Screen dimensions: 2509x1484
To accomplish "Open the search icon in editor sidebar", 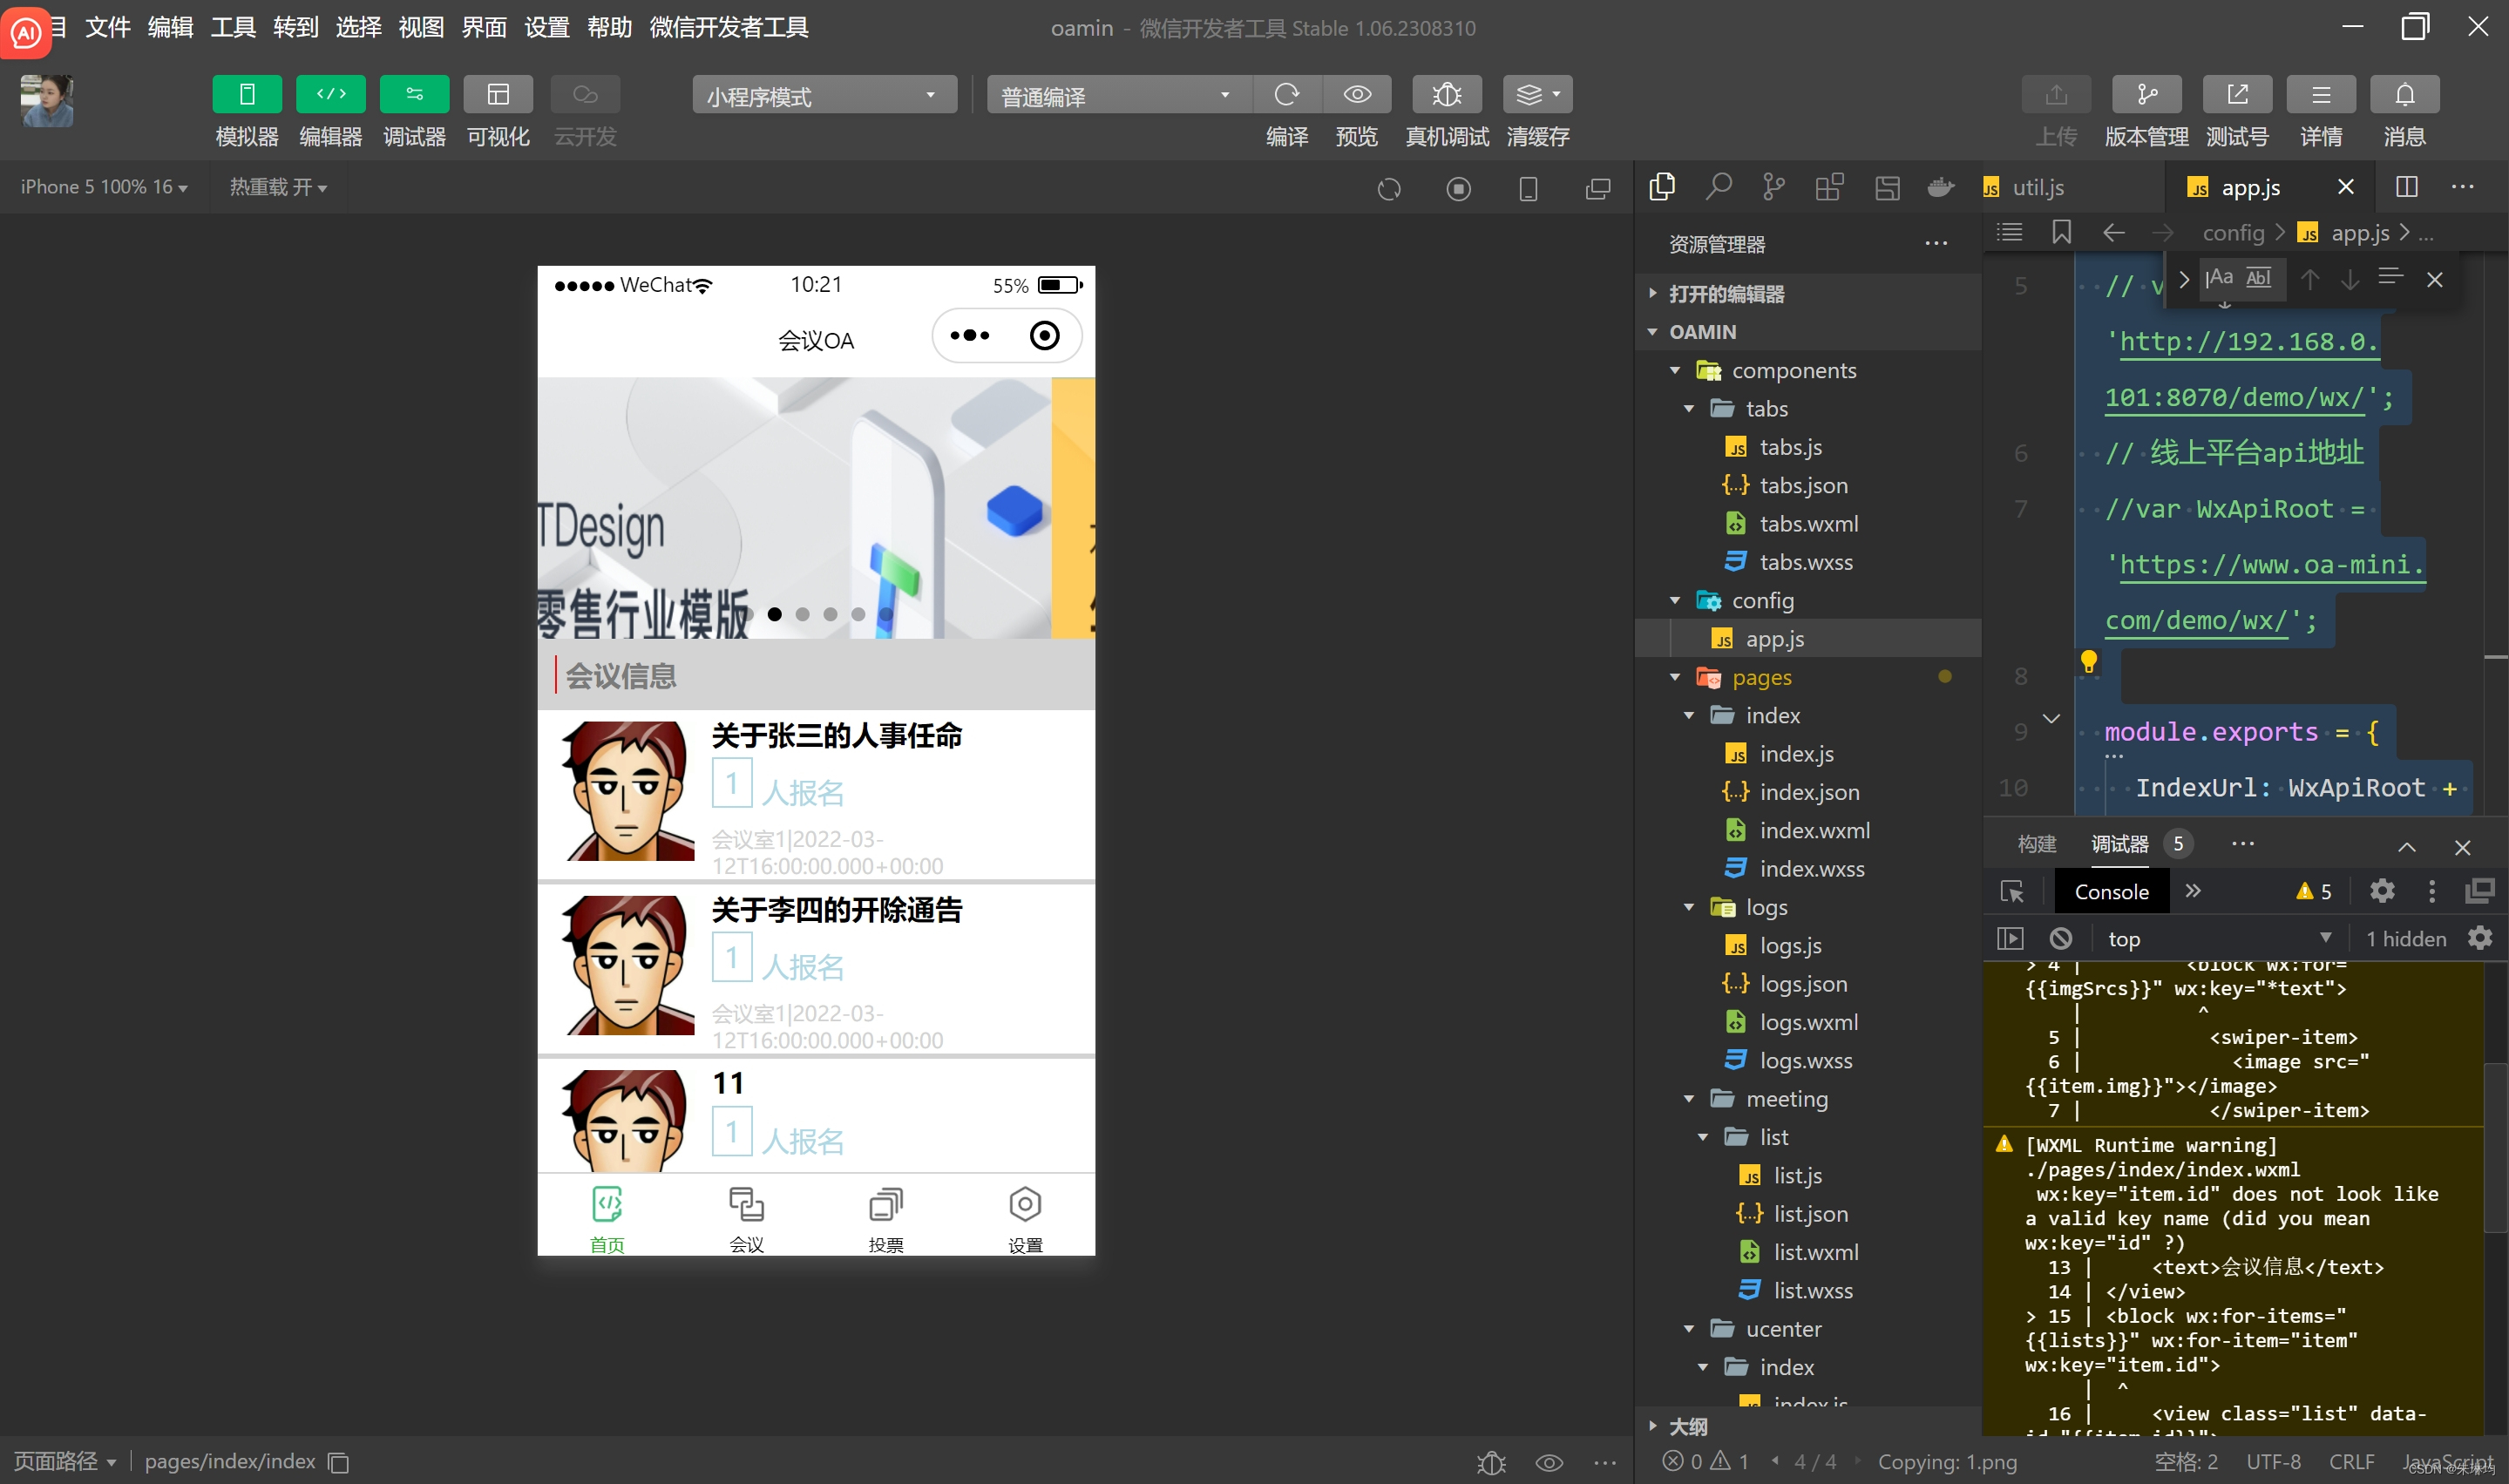I will 1718,187.
